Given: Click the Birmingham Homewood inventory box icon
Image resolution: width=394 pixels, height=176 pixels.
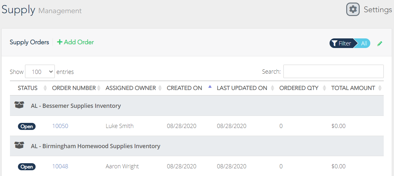Looking at the screenshot, I should [x=20, y=145].
